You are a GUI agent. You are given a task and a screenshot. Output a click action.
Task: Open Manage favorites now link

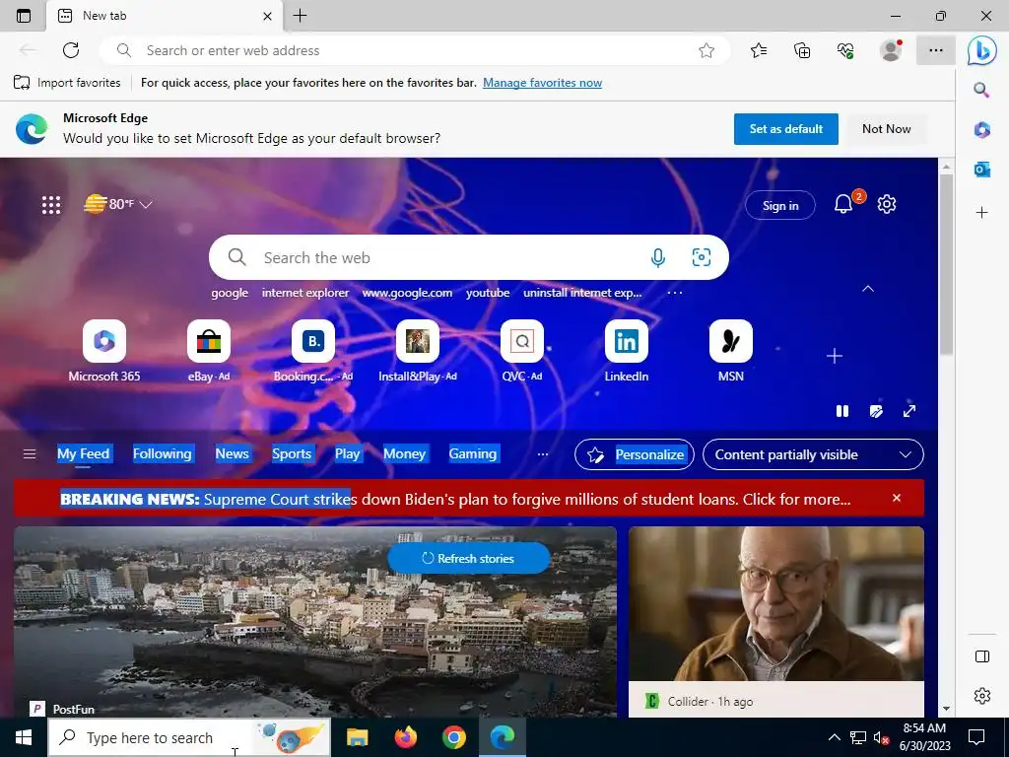tap(542, 83)
